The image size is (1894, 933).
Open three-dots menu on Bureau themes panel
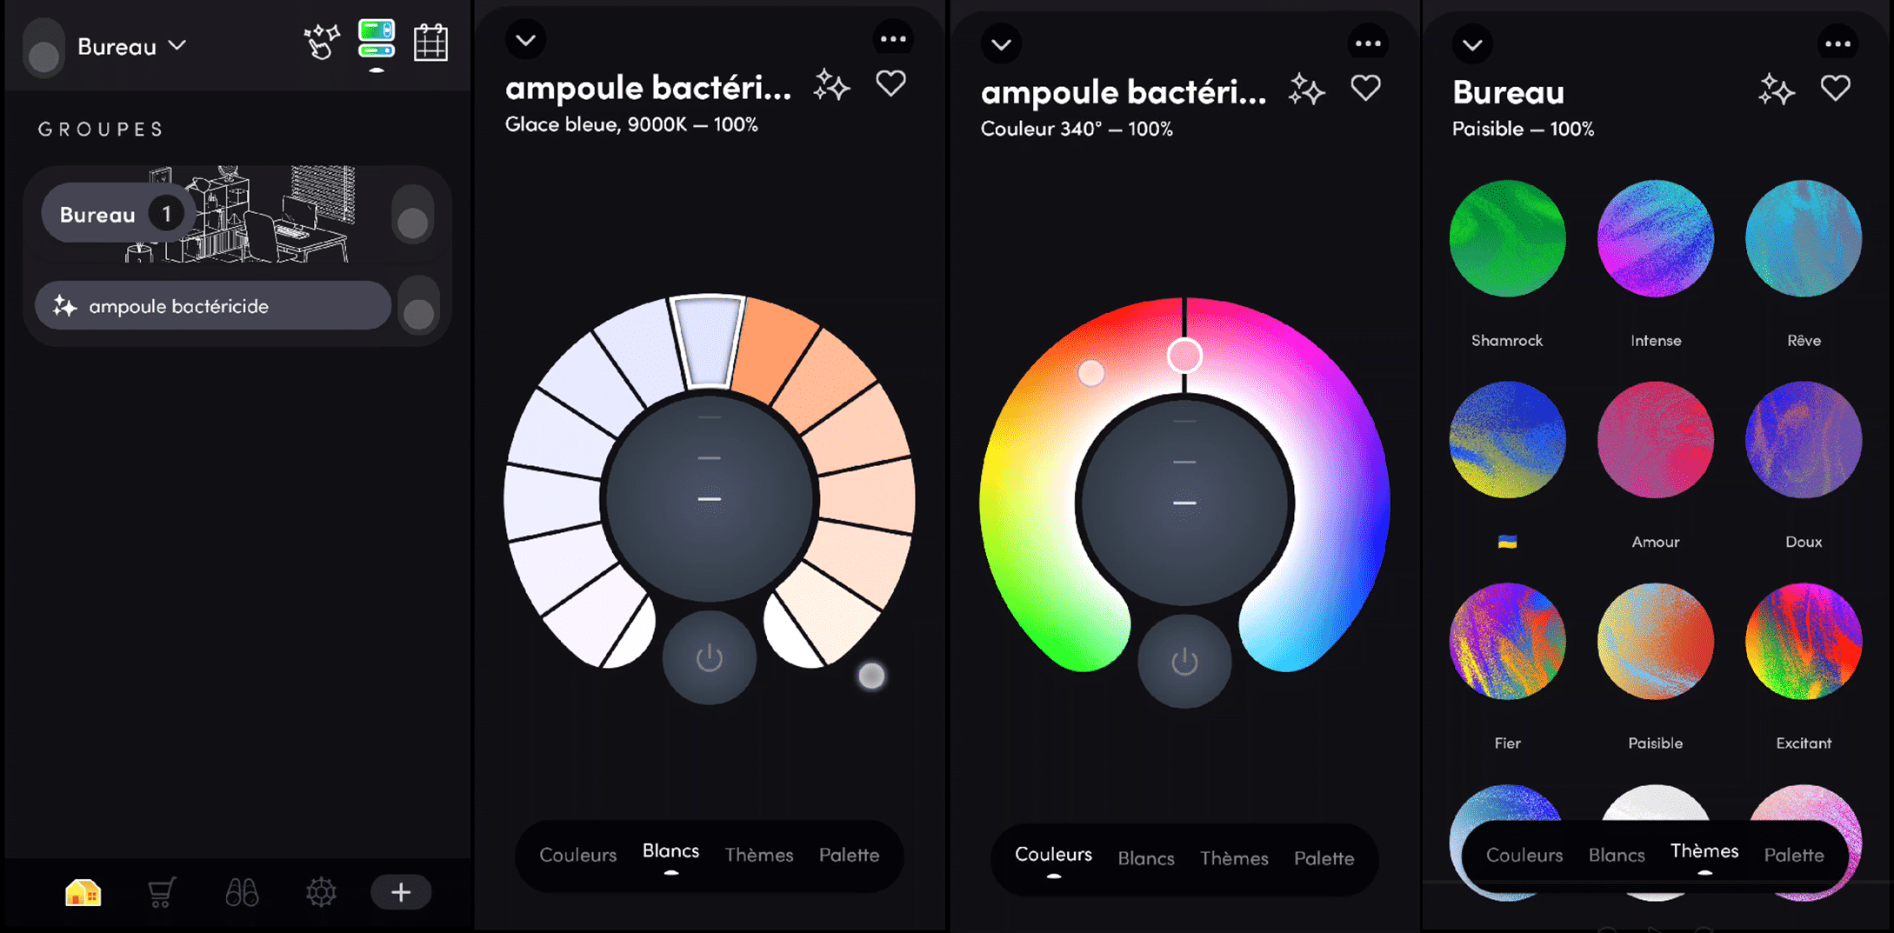1837,43
